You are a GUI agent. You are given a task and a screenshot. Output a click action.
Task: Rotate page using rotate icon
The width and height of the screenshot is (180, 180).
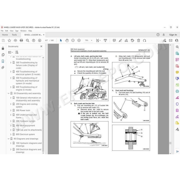coord(145,40)
